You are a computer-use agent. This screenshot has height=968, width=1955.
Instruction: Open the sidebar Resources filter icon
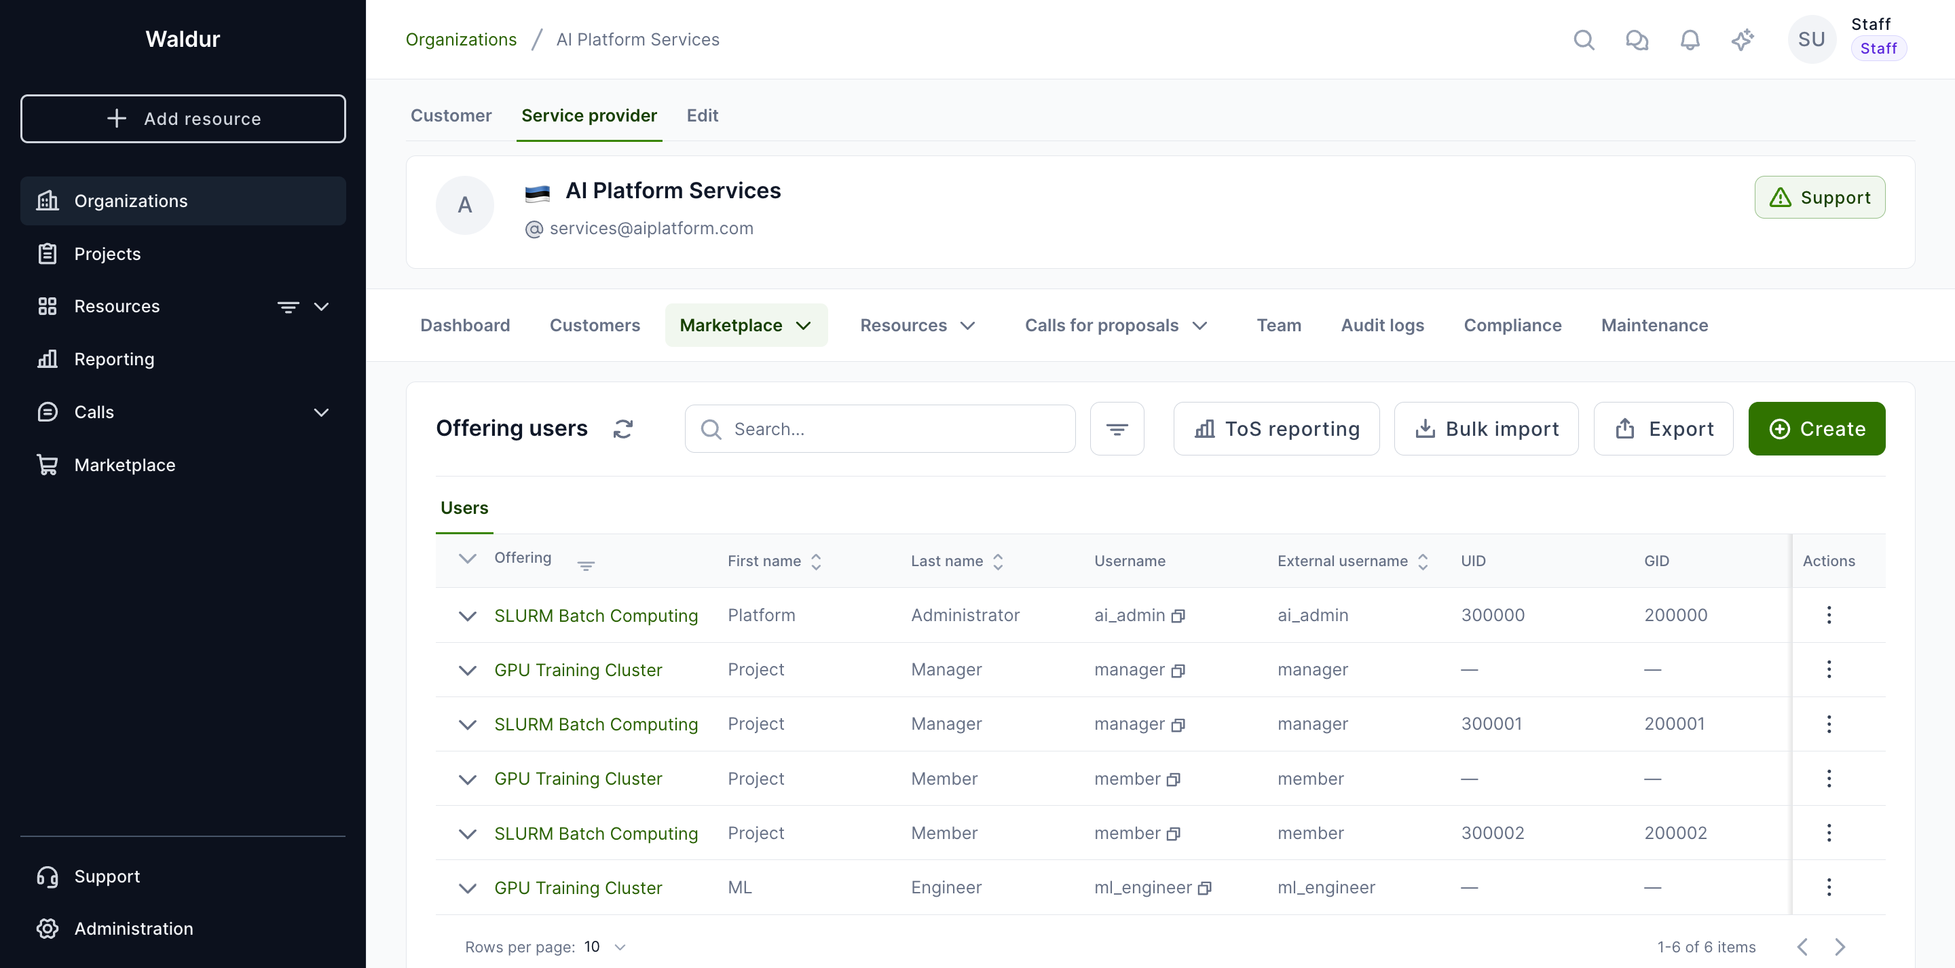point(288,307)
